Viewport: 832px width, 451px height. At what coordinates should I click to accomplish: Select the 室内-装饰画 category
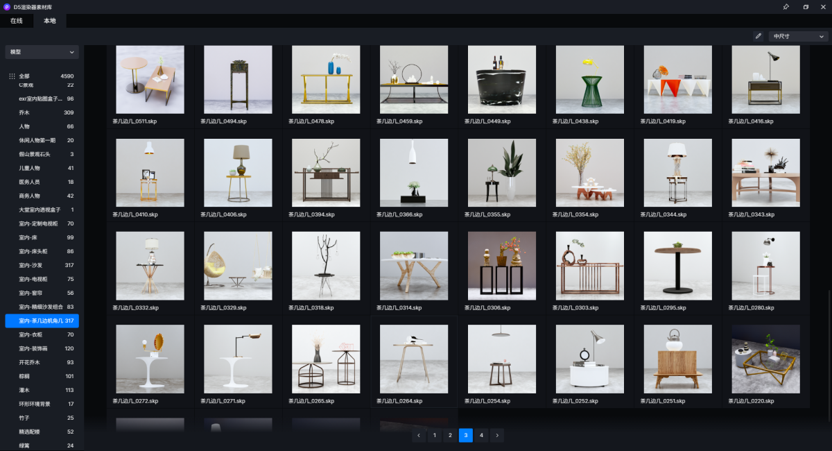click(x=42, y=348)
